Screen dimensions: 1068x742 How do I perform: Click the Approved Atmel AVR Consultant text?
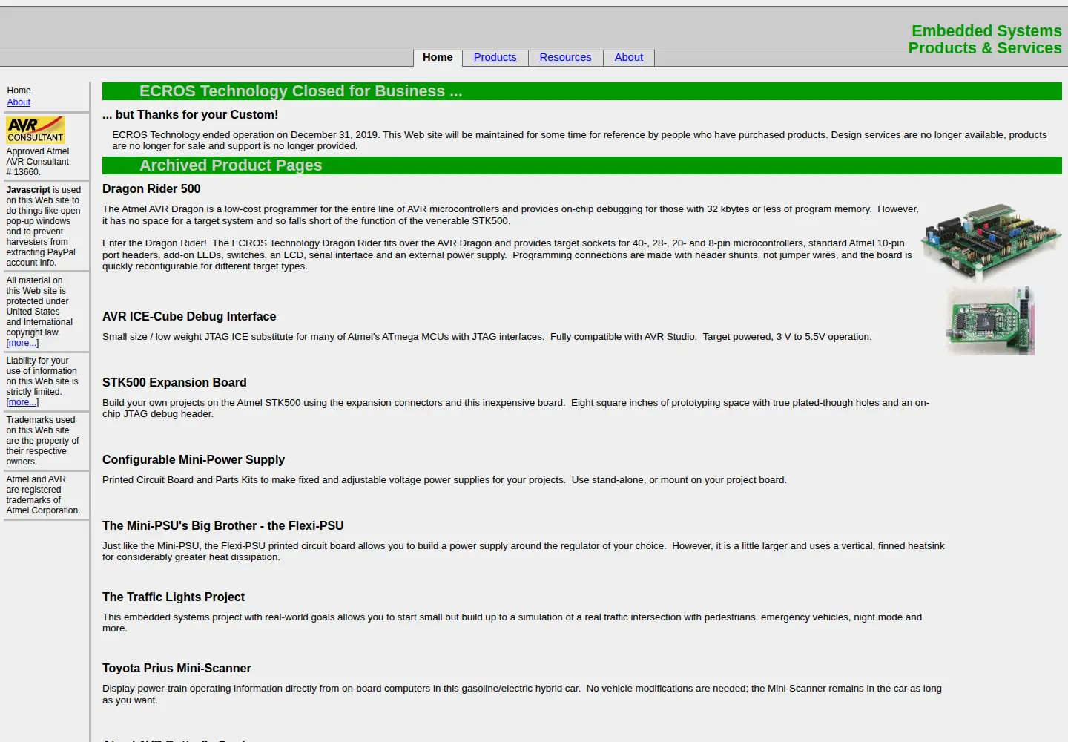pos(38,162)
